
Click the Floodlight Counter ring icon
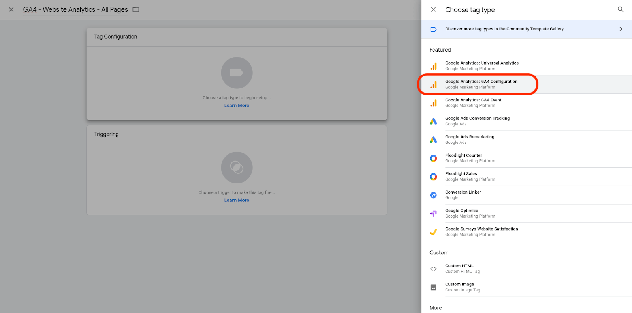[x=433, y=158]
